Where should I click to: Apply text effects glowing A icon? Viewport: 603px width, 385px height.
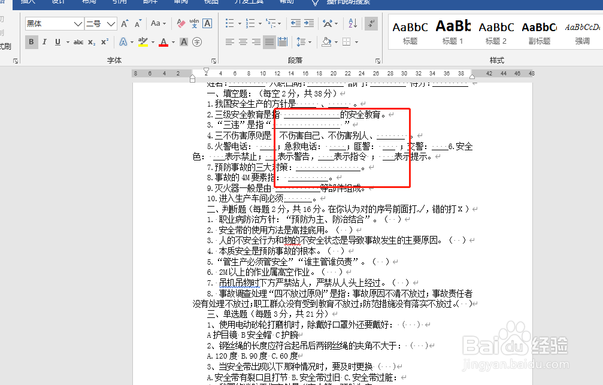point(123,42)
